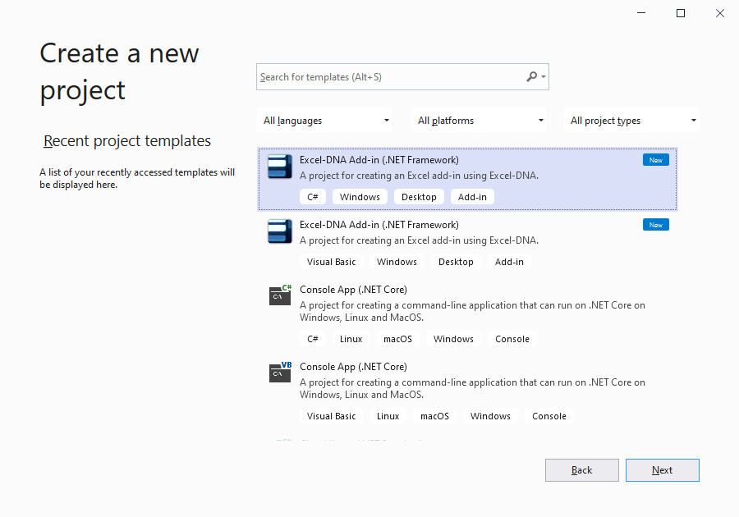739x517 pixels.
Task: Click the C# Console App description text
Action: click(472, 311)
